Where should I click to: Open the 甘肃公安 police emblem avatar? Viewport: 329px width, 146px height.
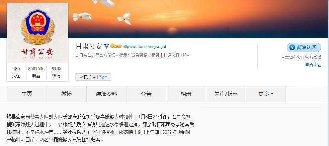point(37,33)
